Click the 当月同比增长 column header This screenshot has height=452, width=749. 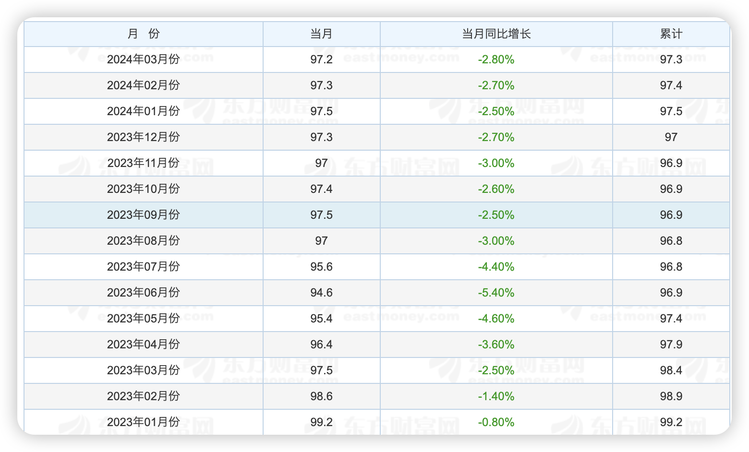(x=496, y=34)
